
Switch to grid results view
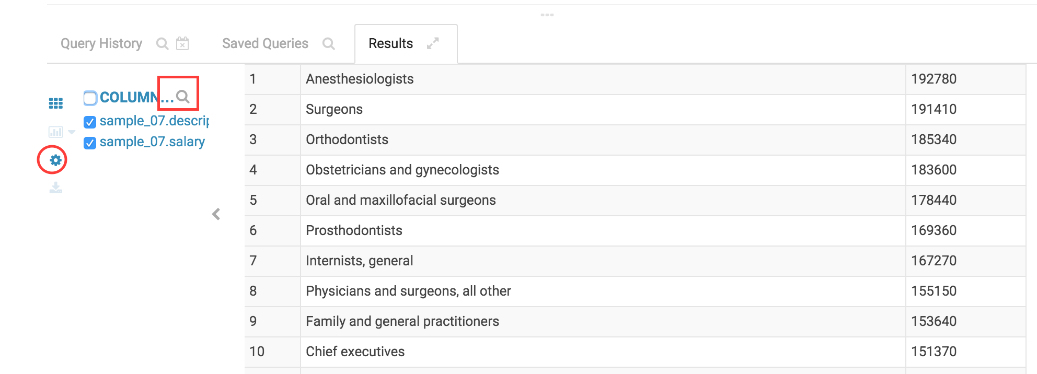pyautogui.click(x=56, y=103)
